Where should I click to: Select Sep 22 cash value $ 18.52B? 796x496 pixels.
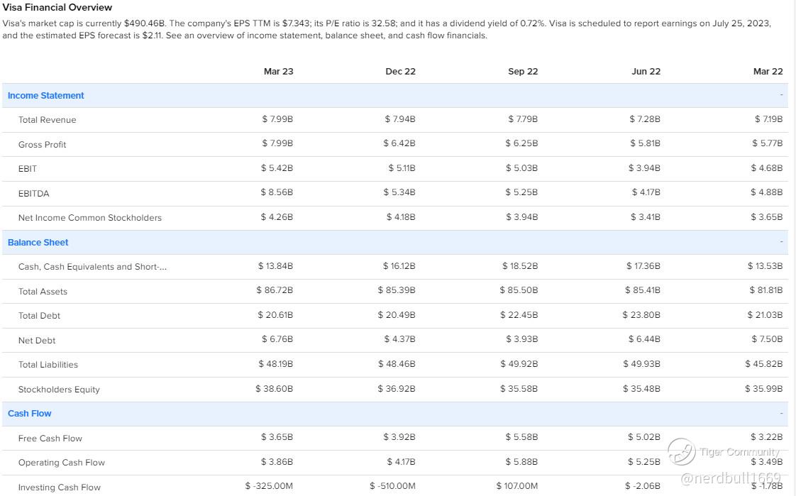point(520,266)
